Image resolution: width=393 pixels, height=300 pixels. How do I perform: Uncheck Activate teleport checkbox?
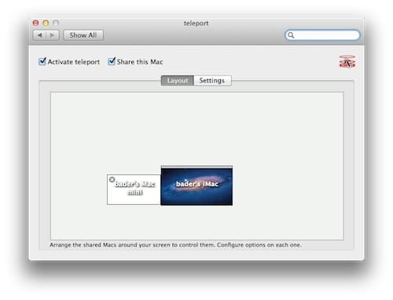42,61
